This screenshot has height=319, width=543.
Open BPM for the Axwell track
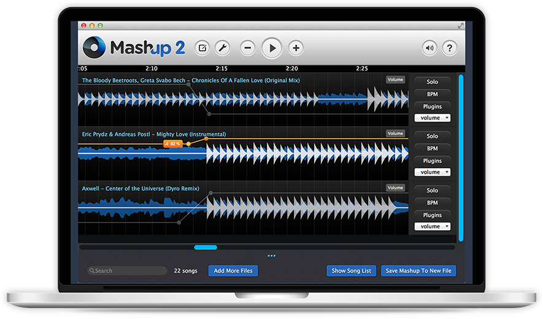[432, 203]
